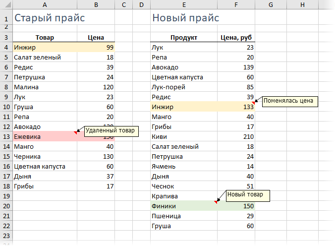Select the 'Крапива' cell
The height and width of the screenshot is (246, 335).
pyautogui.click(x=184, y=196)
